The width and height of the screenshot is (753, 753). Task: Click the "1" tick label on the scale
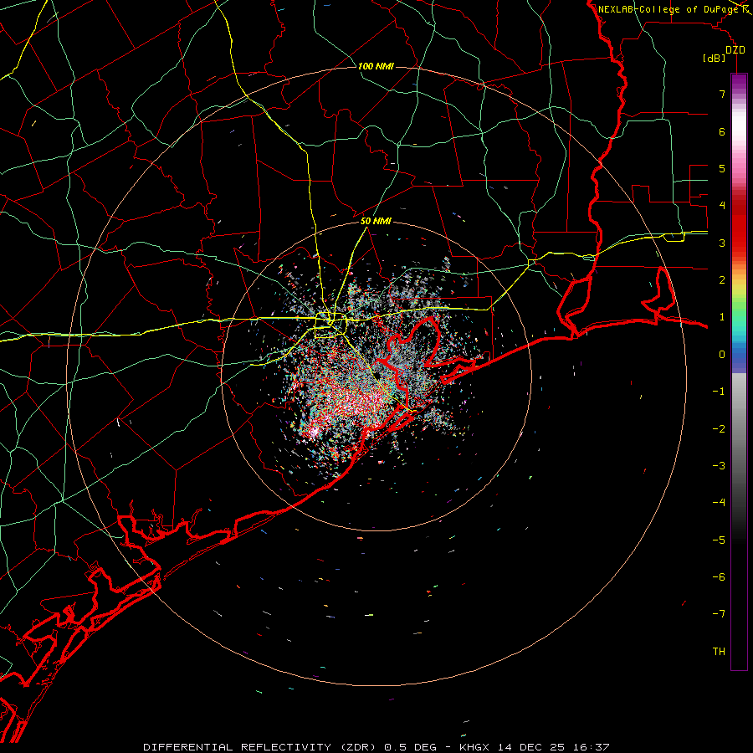tap(722, 317)
